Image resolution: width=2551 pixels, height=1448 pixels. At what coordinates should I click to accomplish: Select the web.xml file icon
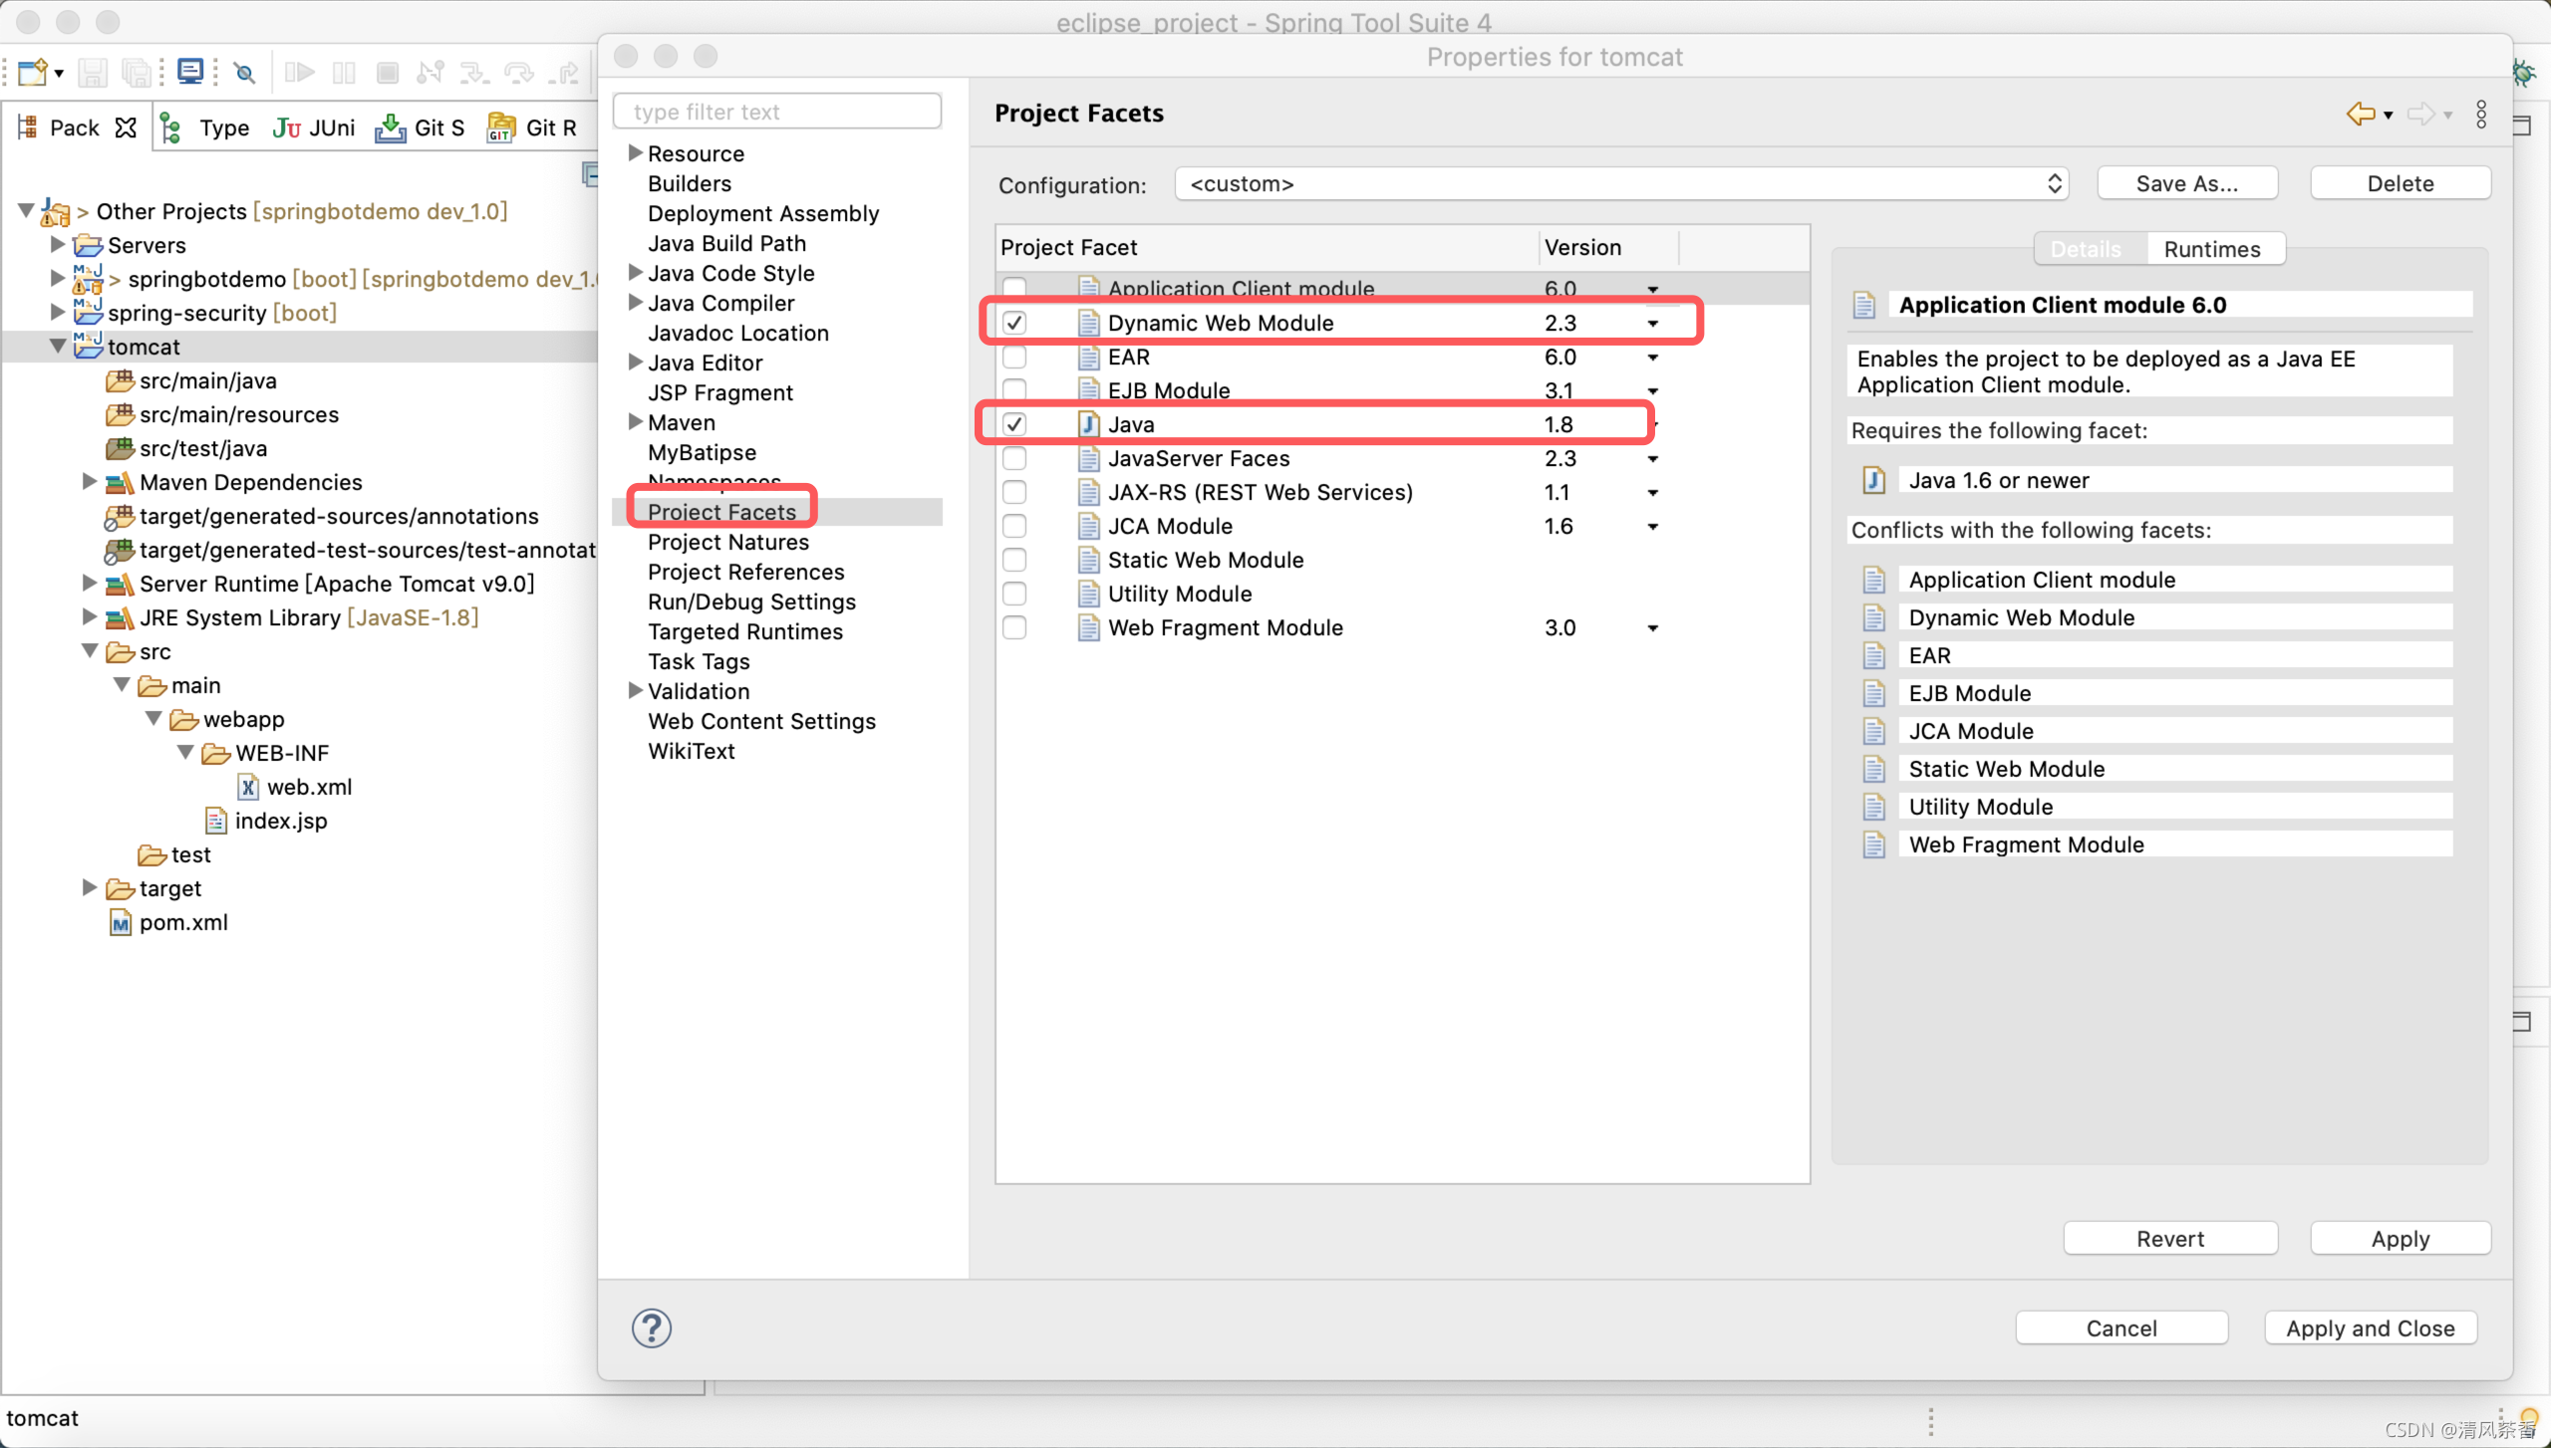tap(248, 787)
